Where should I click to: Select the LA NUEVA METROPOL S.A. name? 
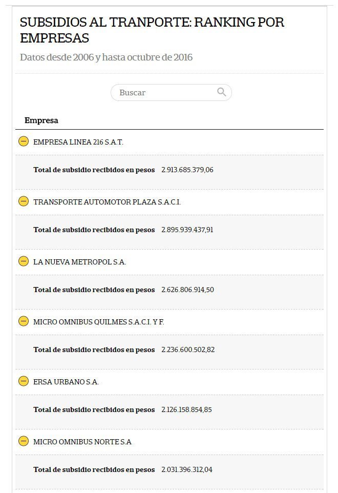click(x=79, y=262)
